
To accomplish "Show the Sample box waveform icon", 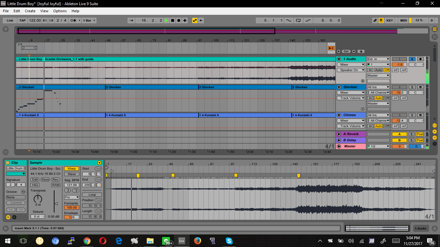I will (x=8, y=217).
